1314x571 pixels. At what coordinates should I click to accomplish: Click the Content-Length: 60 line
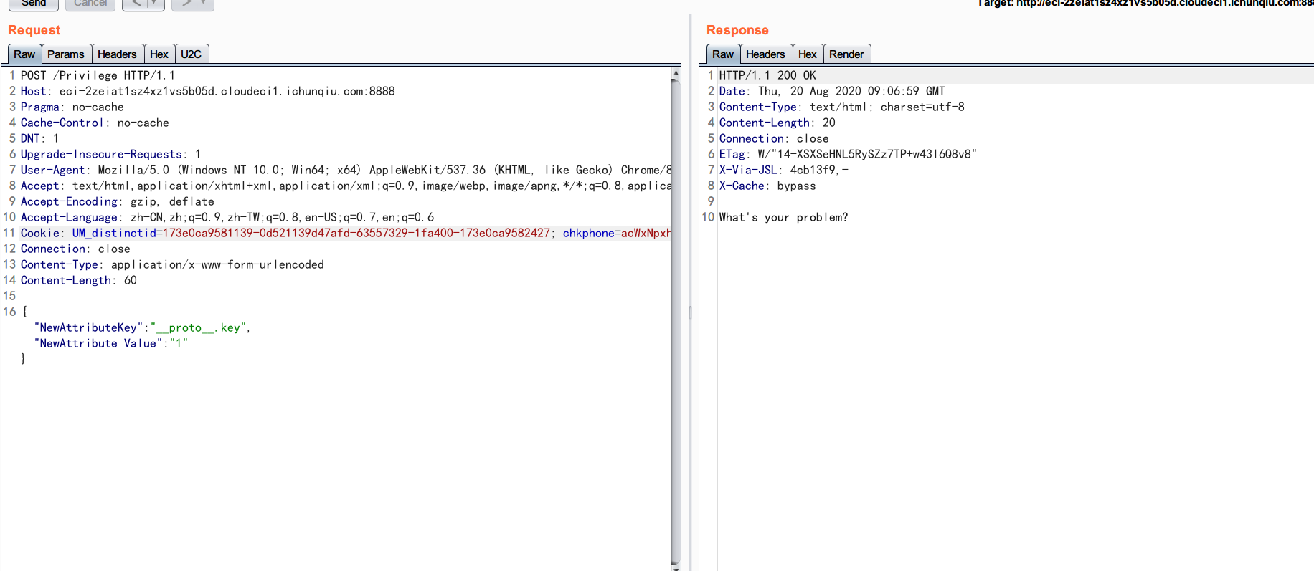tap(79, 280)
